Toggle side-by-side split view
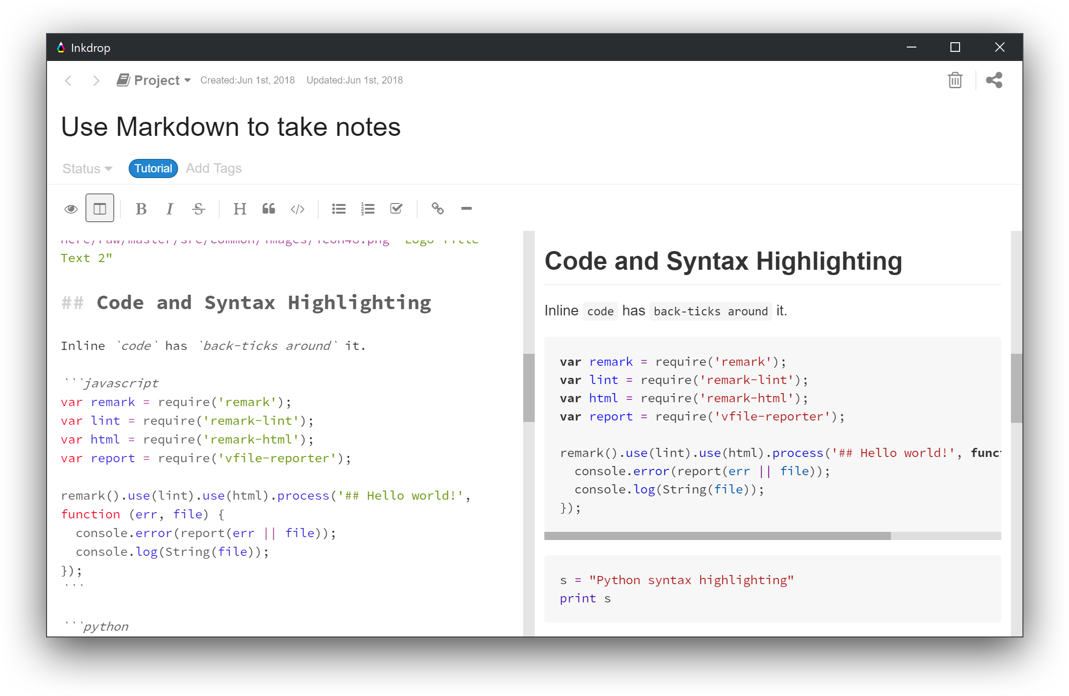The image size is (1069, 696). click(100, 209)
